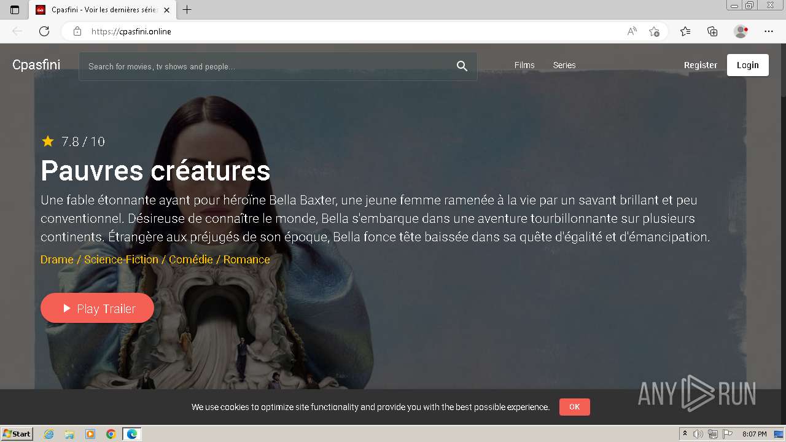Viewport: 786px width, 442px height.
Task: Click the taskbar clock showing 8:07 PM
Action: (755, 434)
